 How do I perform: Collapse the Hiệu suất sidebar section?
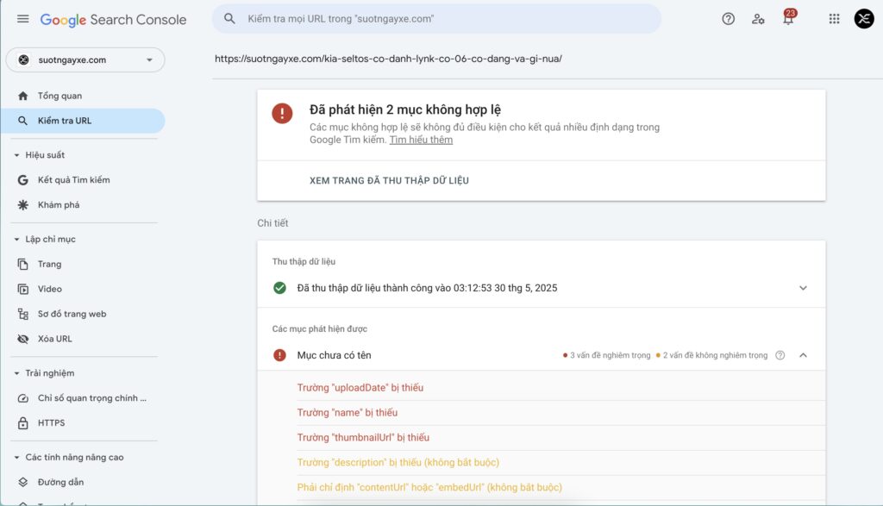pyautogui.click(x=16, y=155)
